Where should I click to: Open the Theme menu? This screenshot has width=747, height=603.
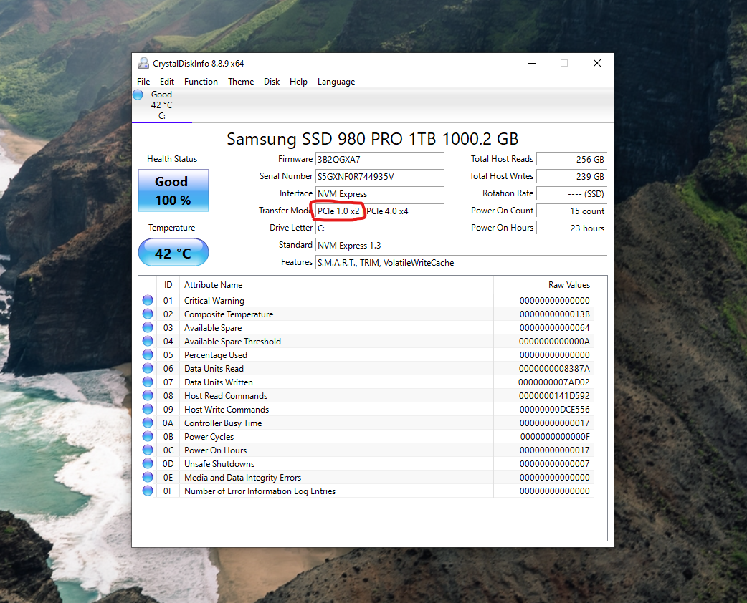point(241,81)
